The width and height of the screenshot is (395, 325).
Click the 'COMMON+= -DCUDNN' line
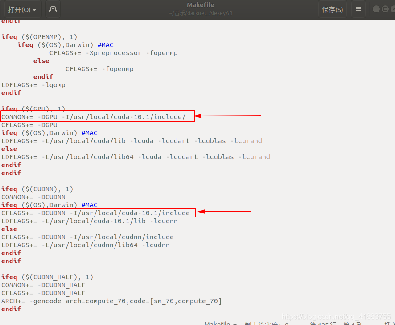tap(33, 197)
